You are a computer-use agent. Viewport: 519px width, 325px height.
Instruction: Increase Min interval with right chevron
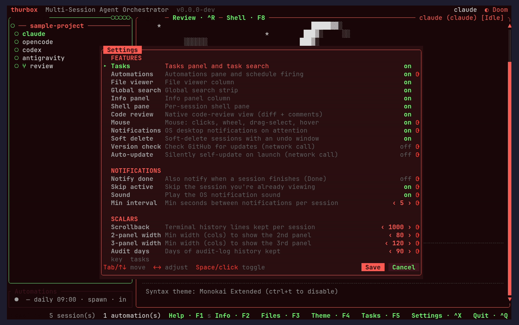point(410,203)
